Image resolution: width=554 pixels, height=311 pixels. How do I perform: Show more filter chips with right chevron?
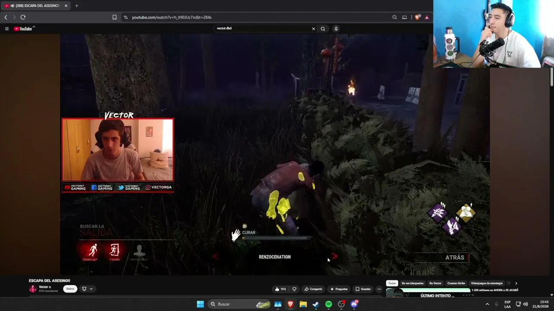(516, 283)
